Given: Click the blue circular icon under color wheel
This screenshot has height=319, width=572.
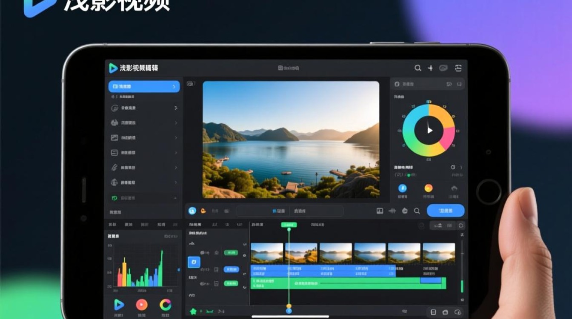Looking at the screenshot, I should [402, 188].
